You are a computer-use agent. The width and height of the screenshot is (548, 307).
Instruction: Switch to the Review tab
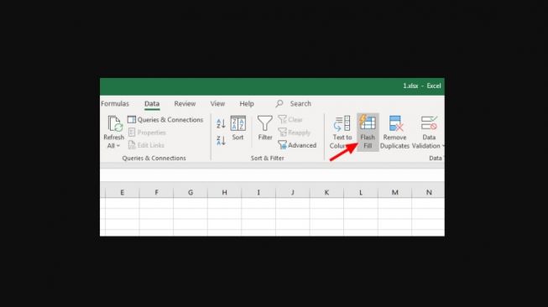tap(185, 104)
